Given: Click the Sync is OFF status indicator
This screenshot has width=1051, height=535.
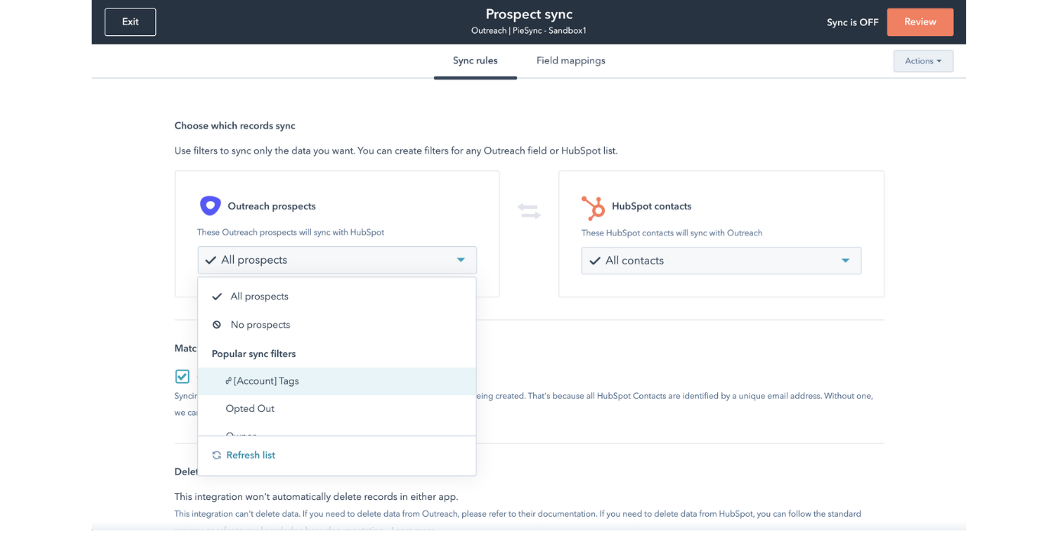Looking at the screenshot, I should 852,22.
